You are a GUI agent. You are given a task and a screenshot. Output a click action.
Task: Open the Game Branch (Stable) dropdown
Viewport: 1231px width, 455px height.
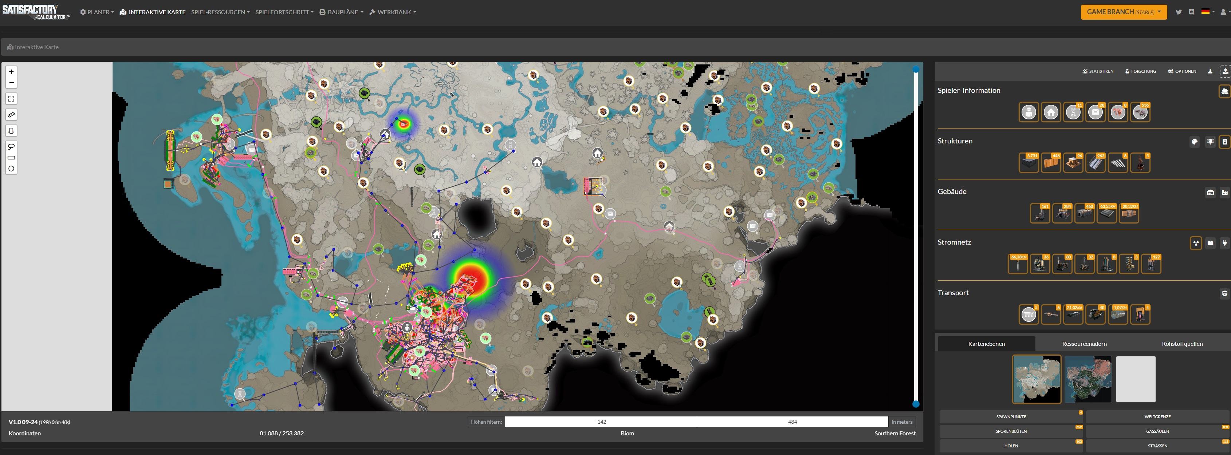[x=1124, y=12]
